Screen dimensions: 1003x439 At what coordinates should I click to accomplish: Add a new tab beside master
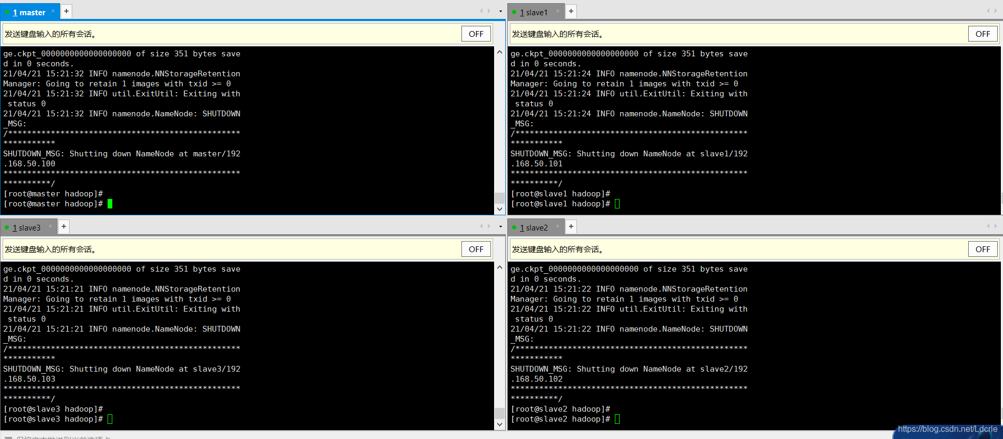tap(66, 11)
